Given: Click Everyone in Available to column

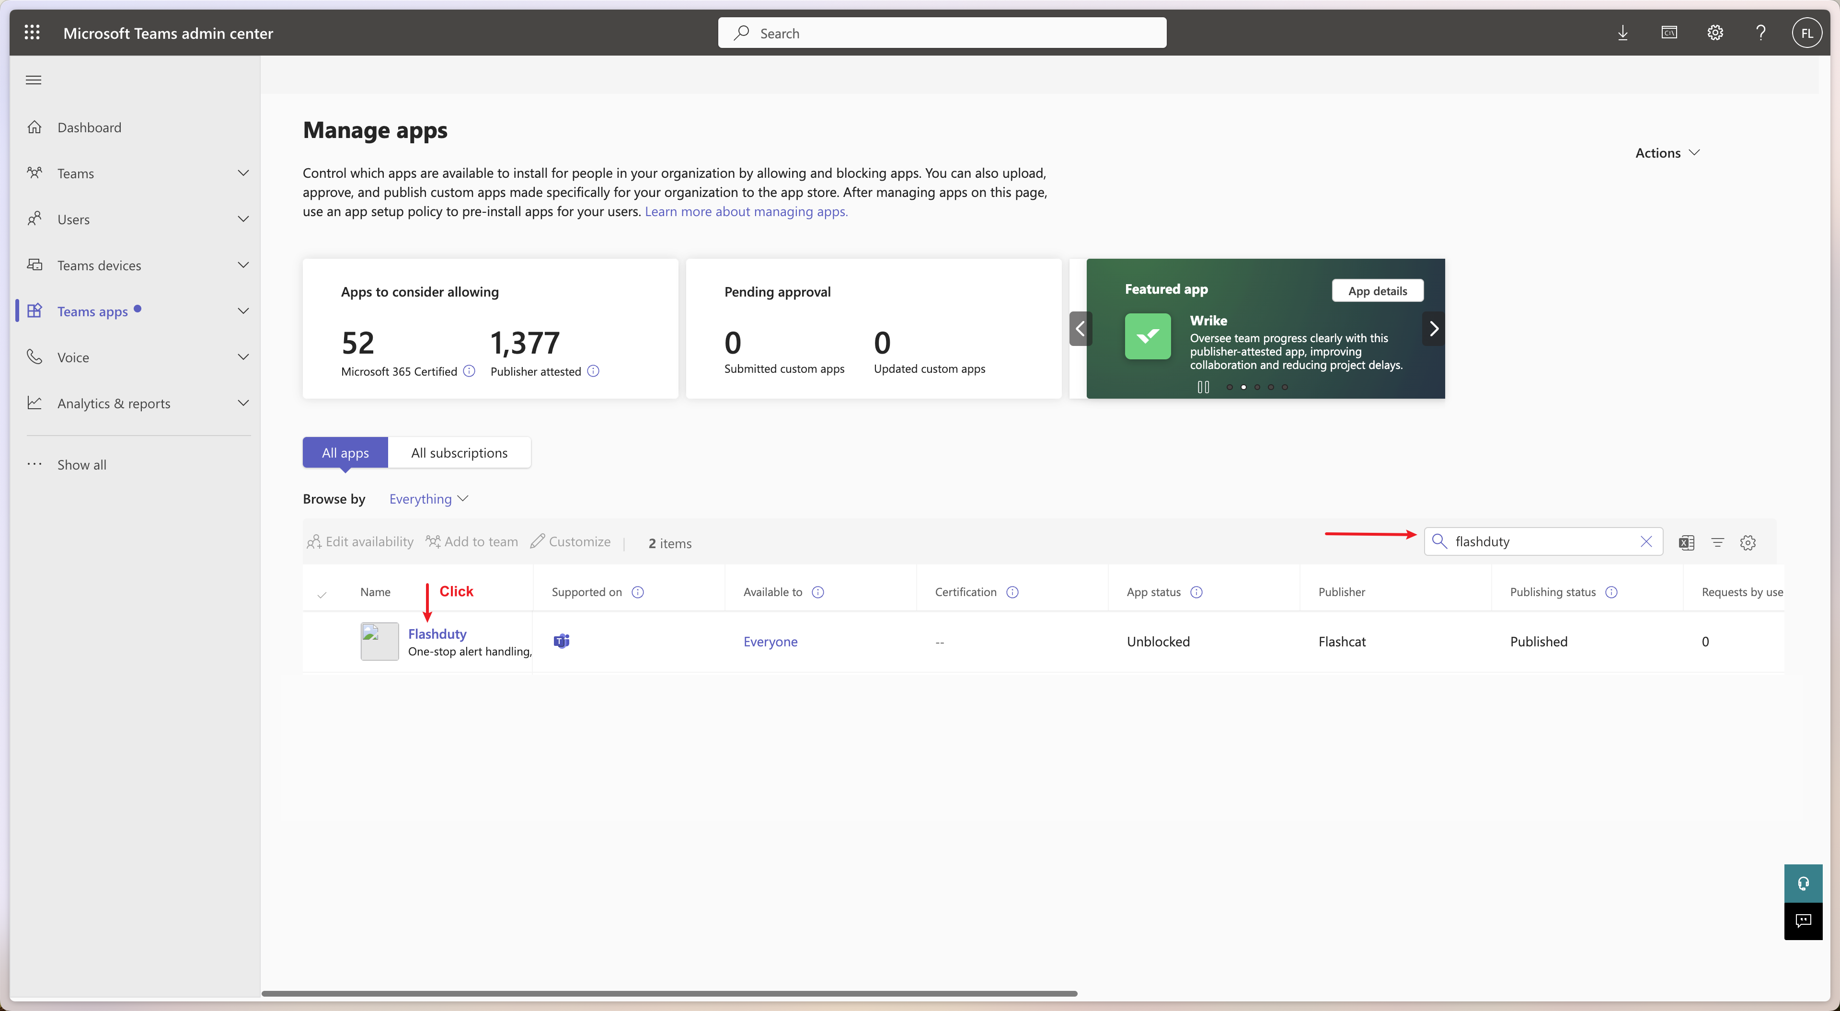Looking at the screenshot, I should (770, 642).
